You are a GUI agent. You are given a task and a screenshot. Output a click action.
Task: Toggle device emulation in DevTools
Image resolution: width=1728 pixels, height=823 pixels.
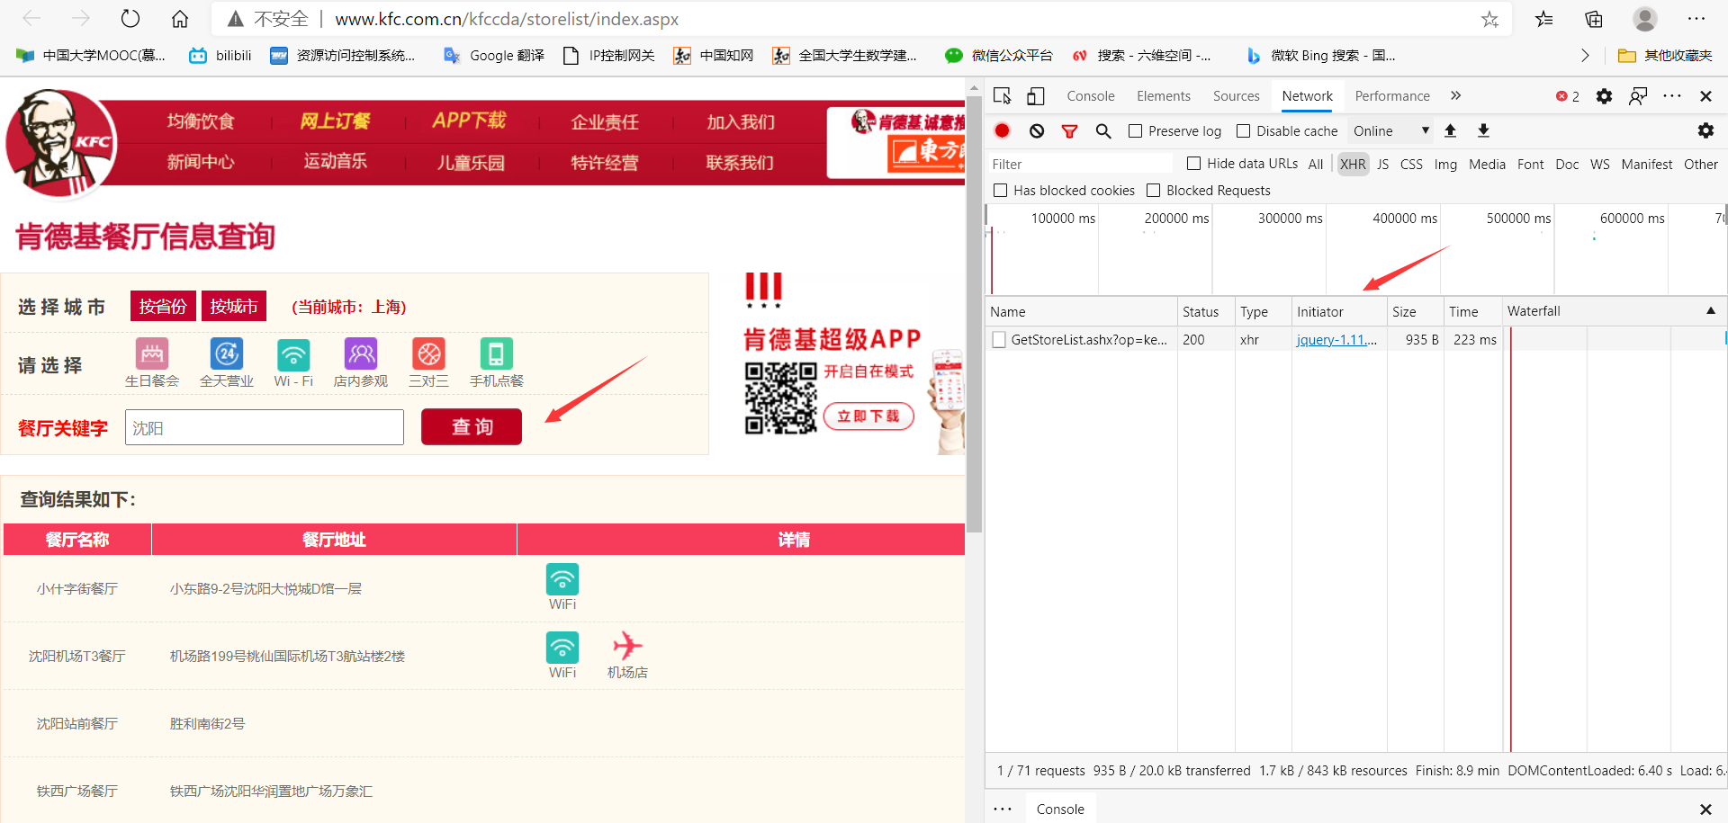pyautogui.click(x=1036, y=95)
